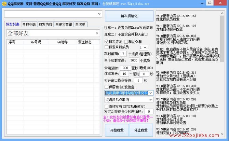Click the 优化群成员群发 changelog text

tap(168, 19)
